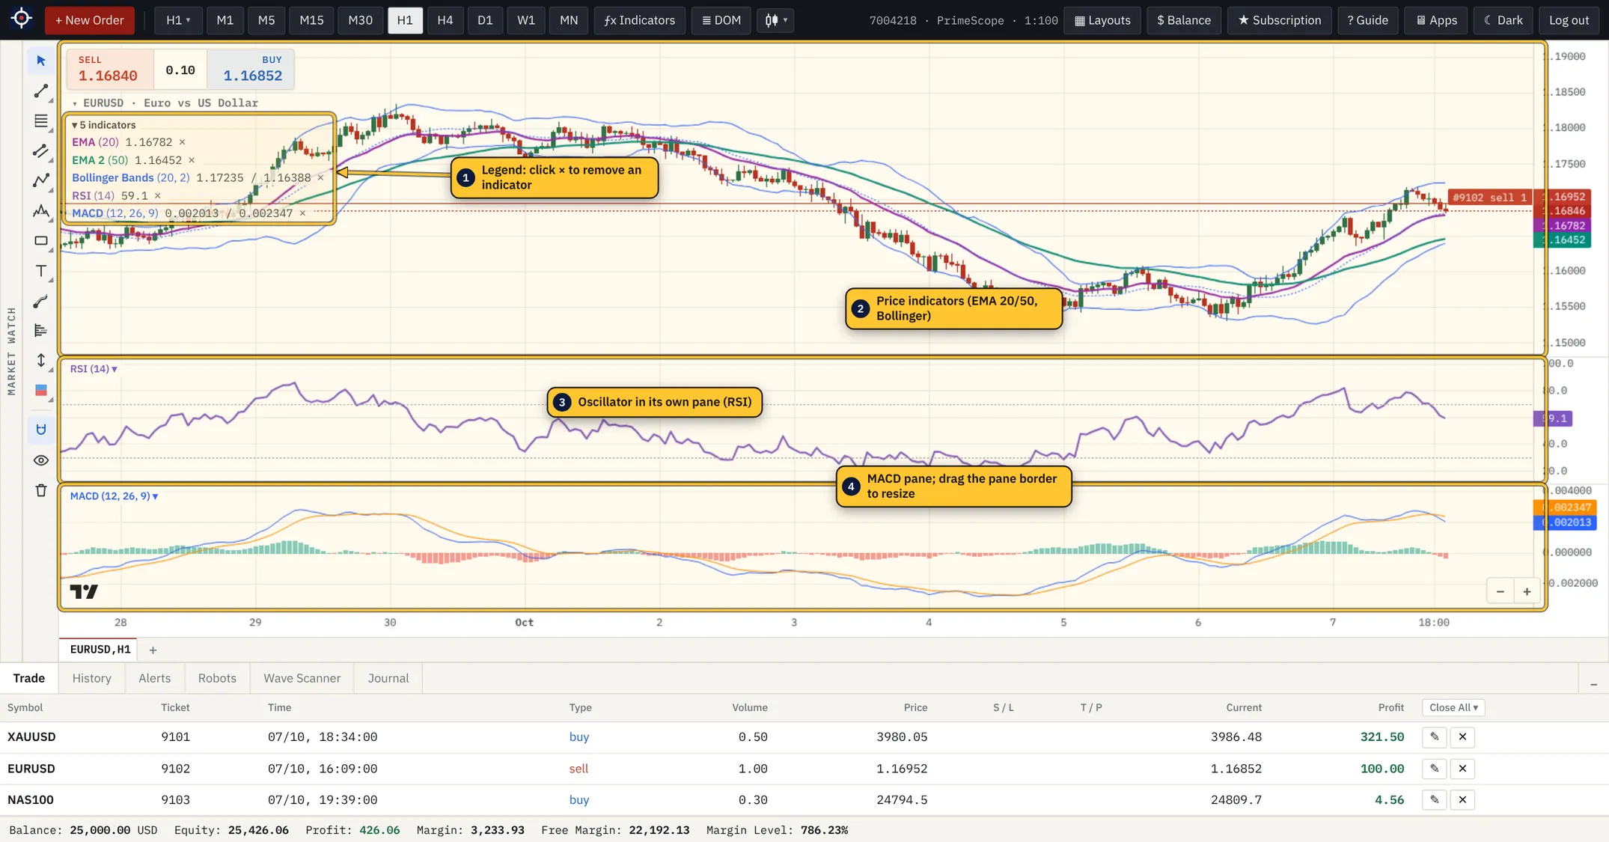Click the BUY 1.16852 button
Viewport: 1609px width, 842px height.
point(251,69)
